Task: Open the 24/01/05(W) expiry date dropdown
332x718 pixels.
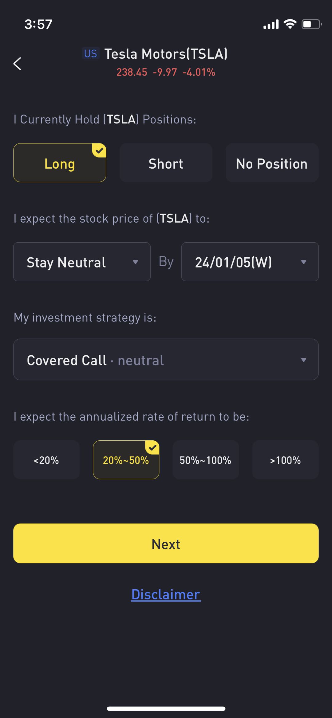Action: point(250,262)
